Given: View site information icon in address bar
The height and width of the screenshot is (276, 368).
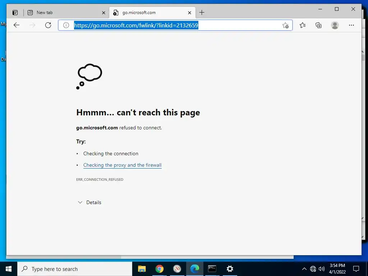Looking at the screenshot, I should (66, 25).
